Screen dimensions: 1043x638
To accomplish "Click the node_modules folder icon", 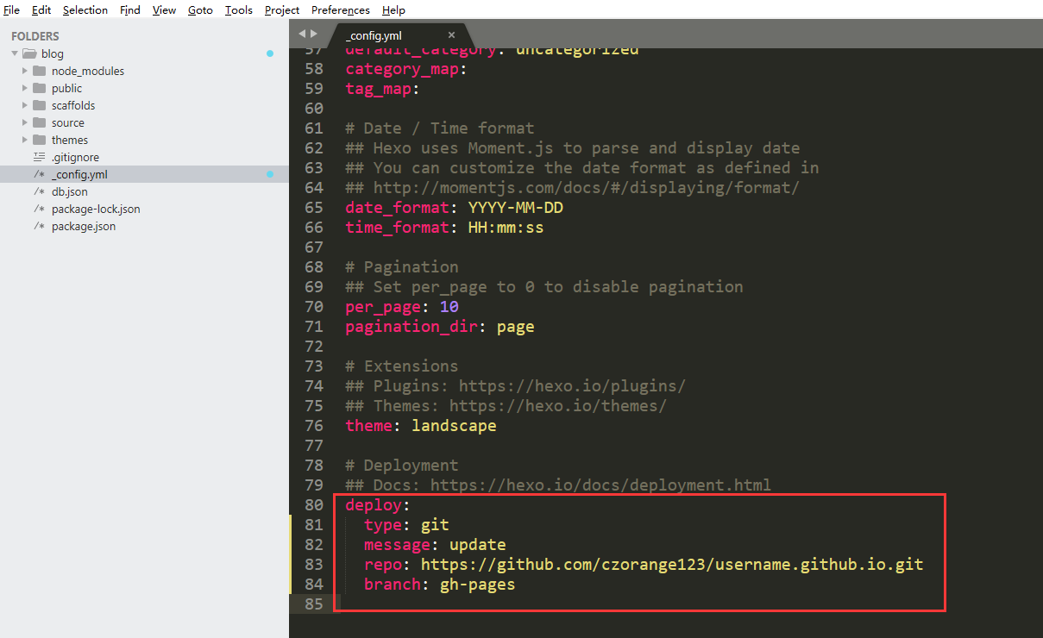I will (39, 71).
